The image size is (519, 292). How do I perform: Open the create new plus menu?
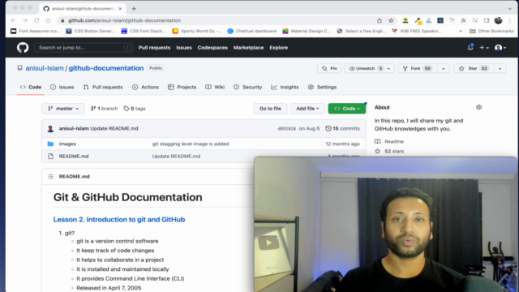[484, 48]
